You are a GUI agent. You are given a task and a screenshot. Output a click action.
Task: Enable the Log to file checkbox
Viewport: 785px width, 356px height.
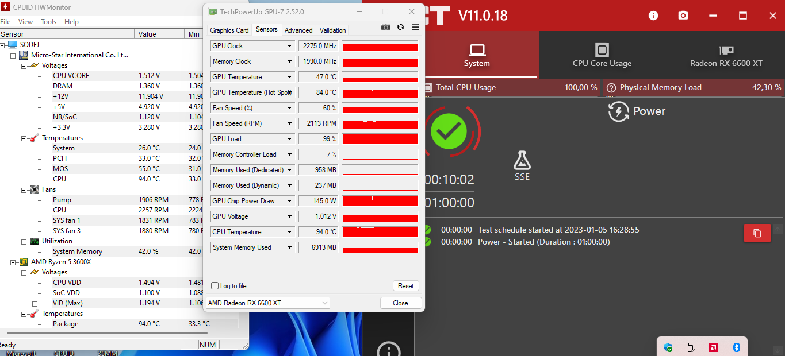click(215, 286)
